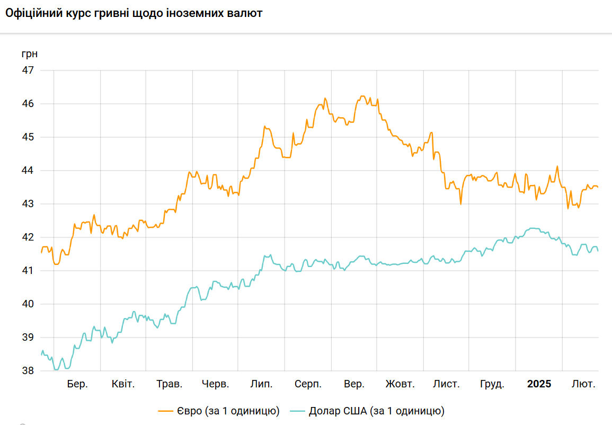Select the Лют. month axis label
The width and height of the screenshot is (612, 425).
point(584,384)
